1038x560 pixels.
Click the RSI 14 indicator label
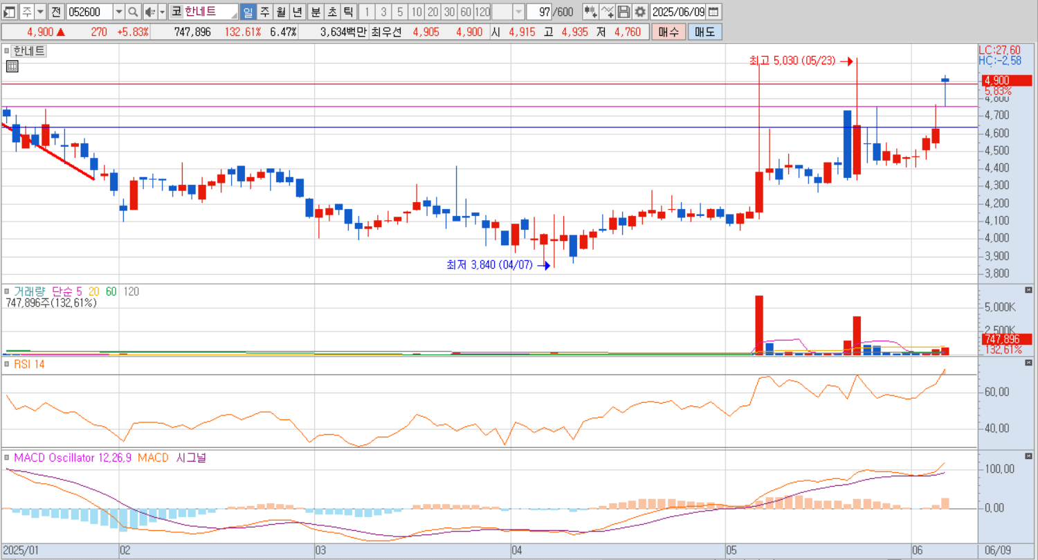pyautogui.click(x=29, y=364)
